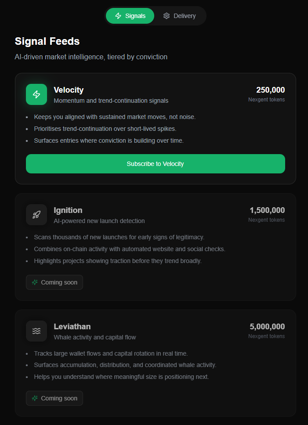Click the Leviathan waves icon

click(x=36, y=331)
